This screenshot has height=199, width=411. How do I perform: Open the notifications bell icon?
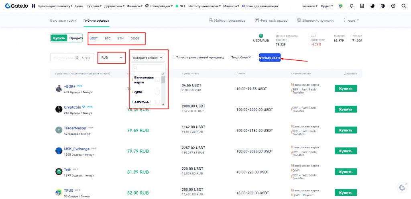click(352, 6)
